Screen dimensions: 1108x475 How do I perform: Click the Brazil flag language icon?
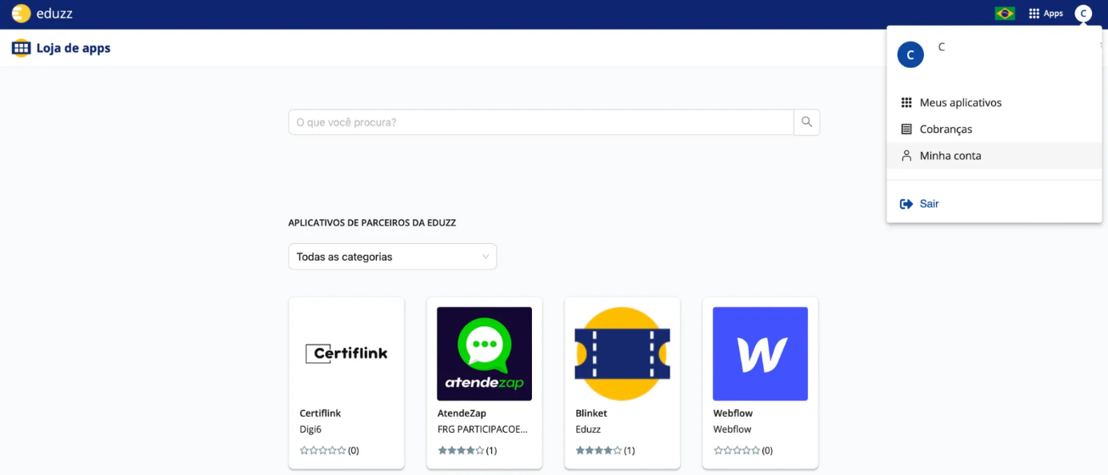1005,14
